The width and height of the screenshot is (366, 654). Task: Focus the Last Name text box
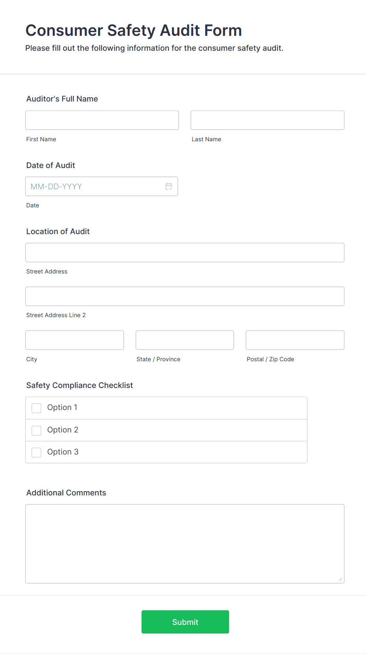coord(267,120)
